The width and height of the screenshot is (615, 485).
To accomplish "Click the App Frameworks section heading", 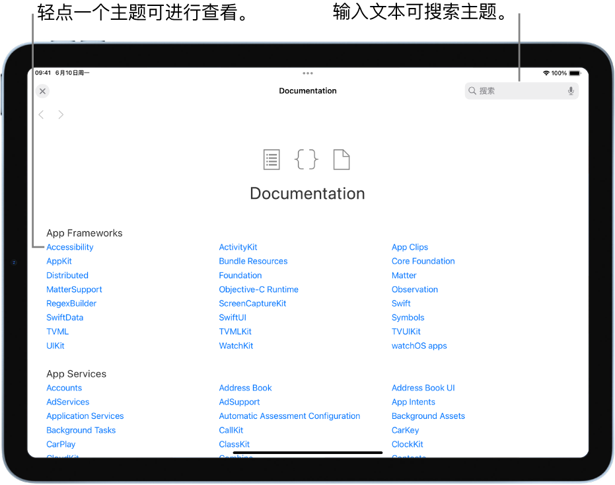I will (85, 233).
